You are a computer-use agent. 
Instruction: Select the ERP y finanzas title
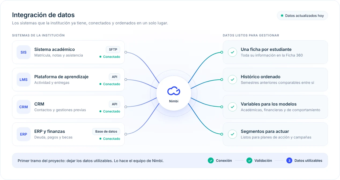click(50, 131)
